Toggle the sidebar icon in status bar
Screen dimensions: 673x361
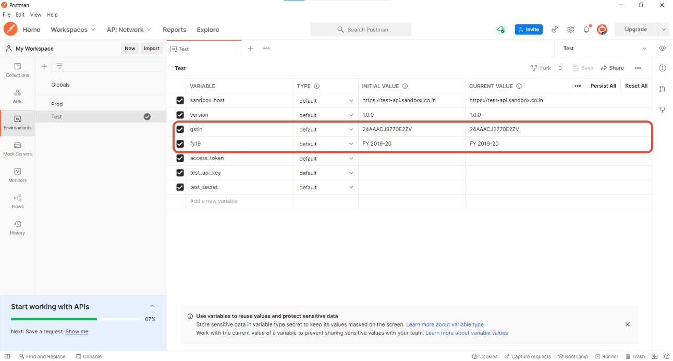[x=7, y=356]
